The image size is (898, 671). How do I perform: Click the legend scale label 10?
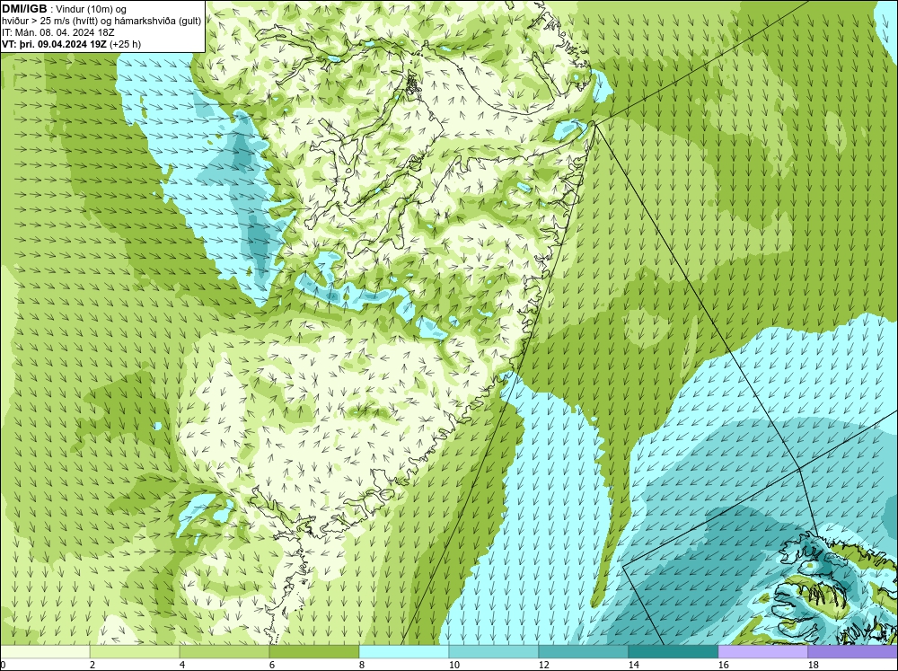[453, 665]
